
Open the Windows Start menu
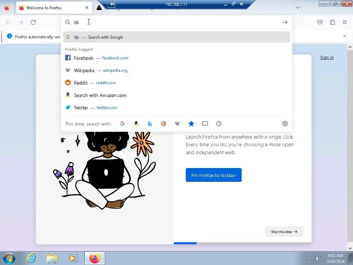tap(9, 258)
